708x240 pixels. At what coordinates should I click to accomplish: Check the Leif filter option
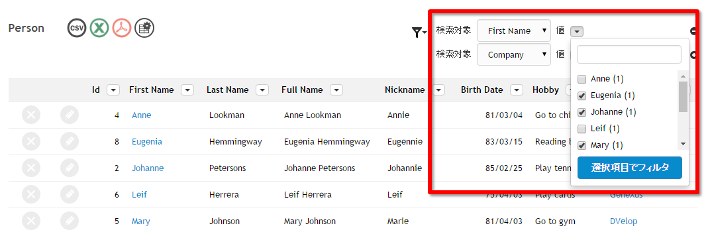coord(582,129)
